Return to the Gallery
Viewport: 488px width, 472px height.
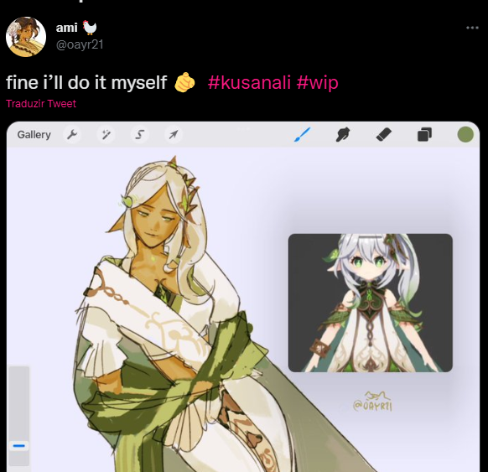pyautogui.click(x=34, y=135)
